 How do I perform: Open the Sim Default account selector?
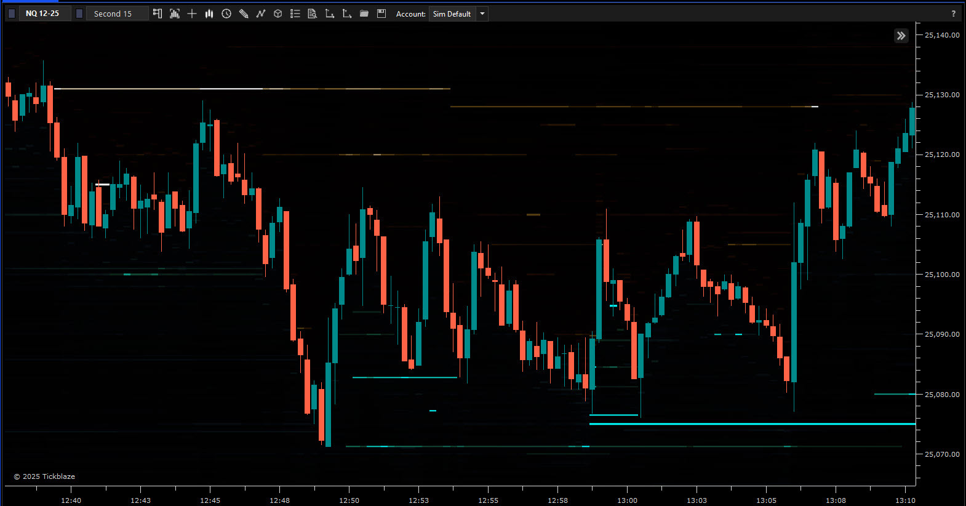click(452, 14)
